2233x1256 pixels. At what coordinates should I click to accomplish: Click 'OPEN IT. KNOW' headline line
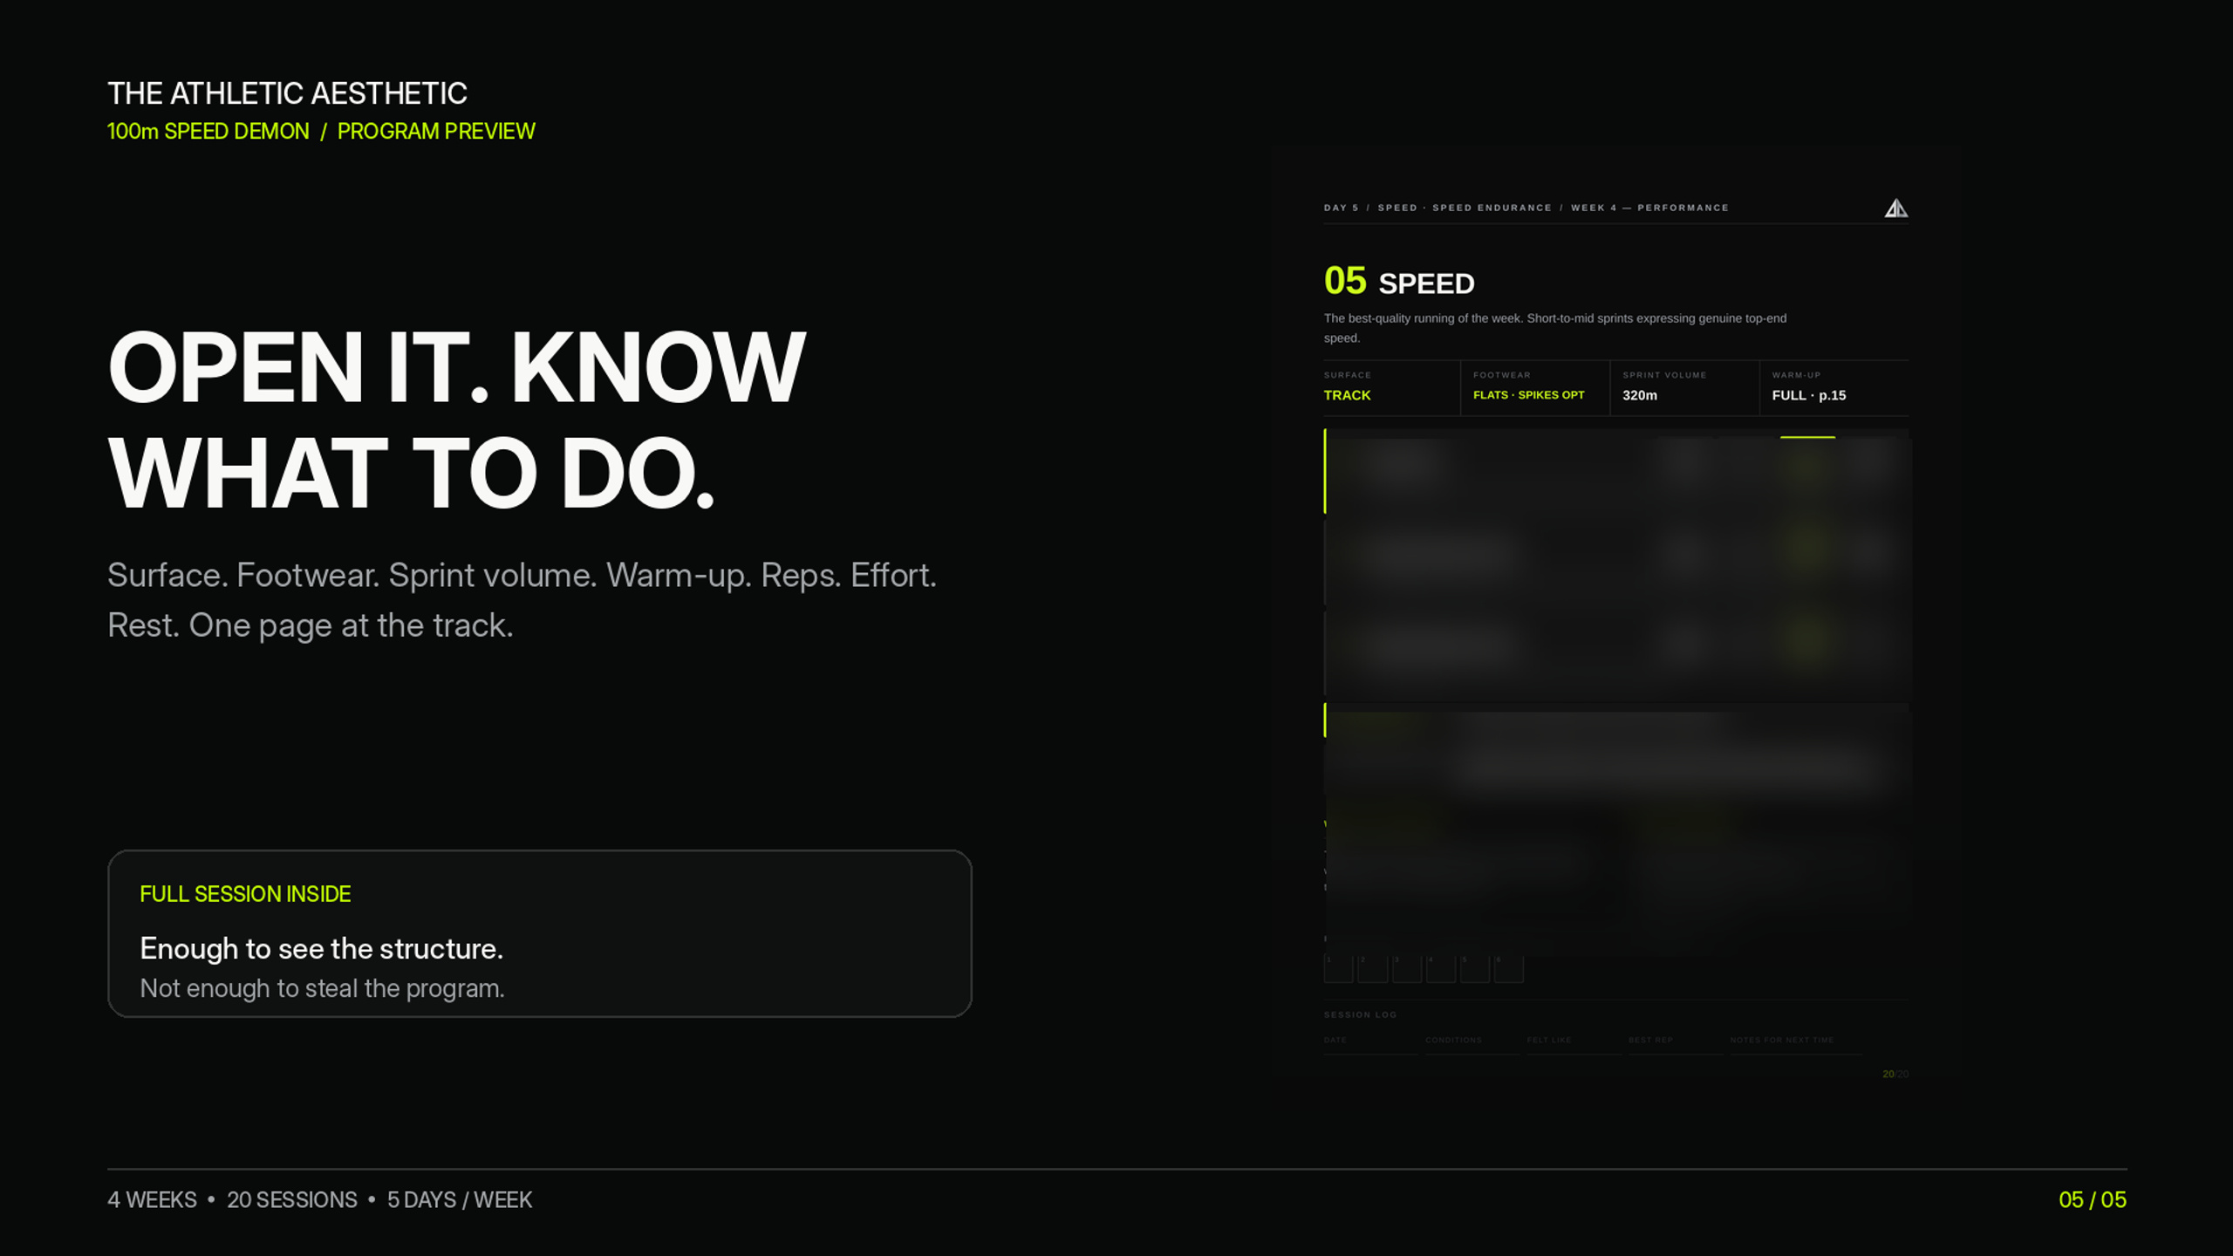click(x=456, y=367)
